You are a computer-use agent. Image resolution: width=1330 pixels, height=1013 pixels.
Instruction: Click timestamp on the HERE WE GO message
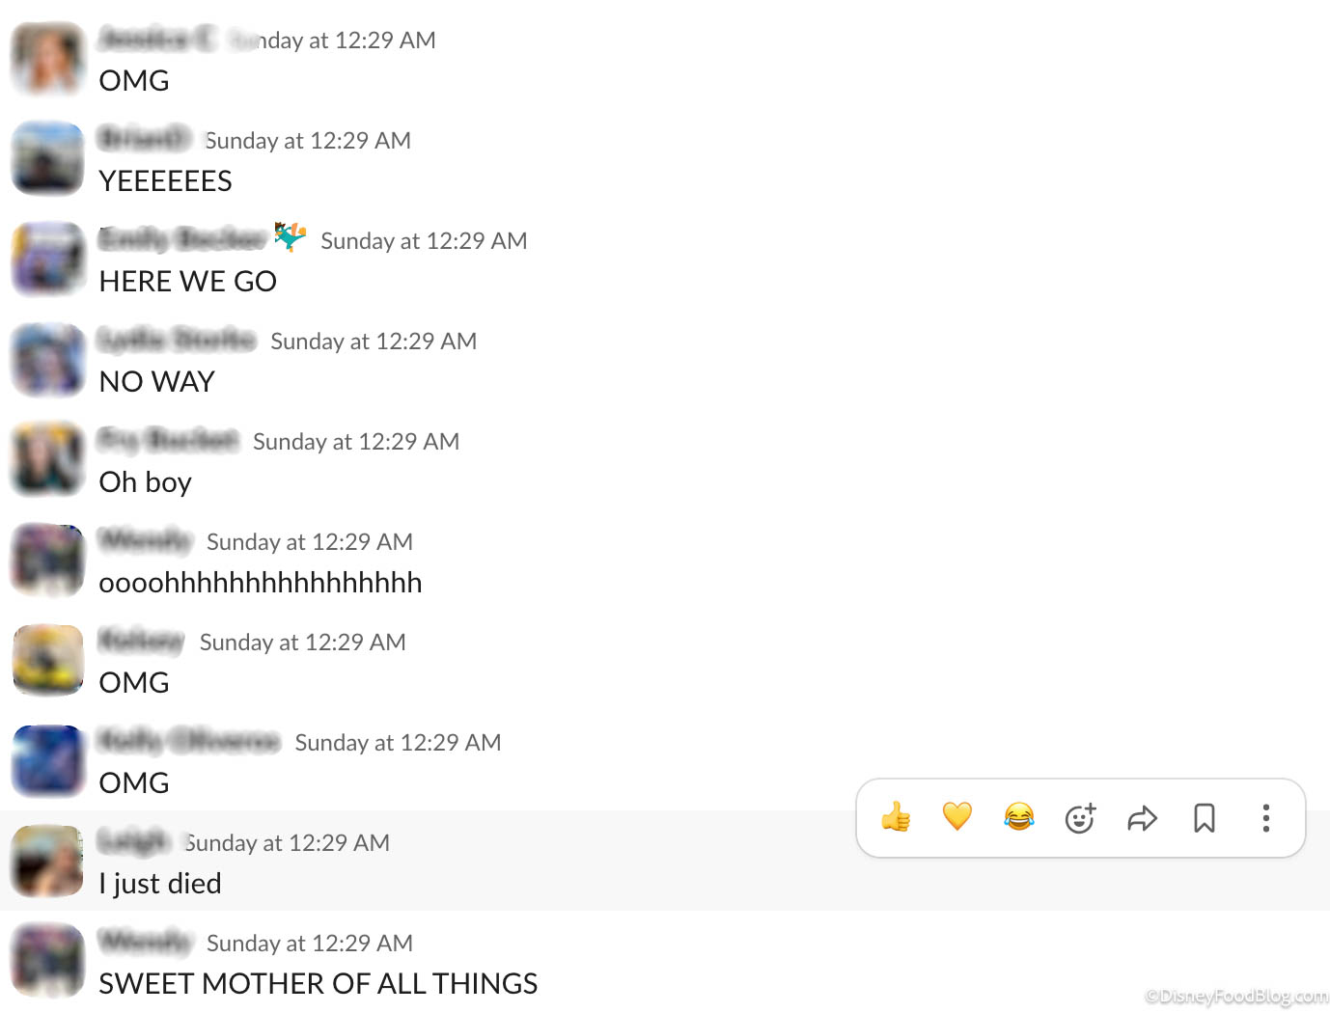[424, 241]
